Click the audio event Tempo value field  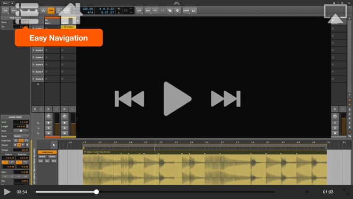click(x=21, y=150)
